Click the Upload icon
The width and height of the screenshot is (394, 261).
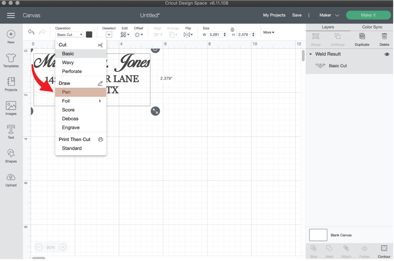11,180
